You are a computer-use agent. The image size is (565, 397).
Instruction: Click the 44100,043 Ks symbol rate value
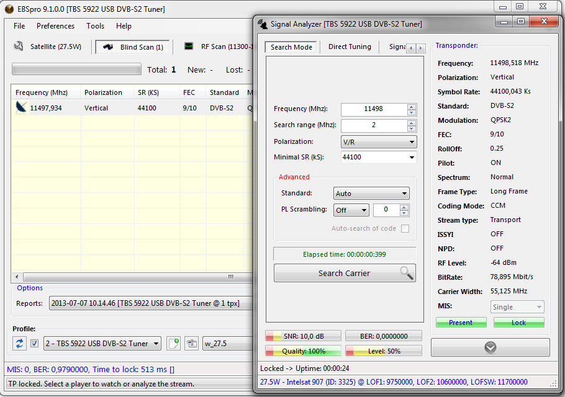(510, 91)
